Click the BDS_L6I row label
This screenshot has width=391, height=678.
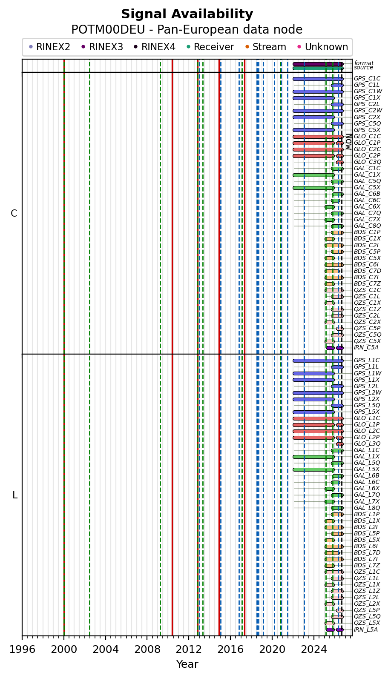[366, 546]
